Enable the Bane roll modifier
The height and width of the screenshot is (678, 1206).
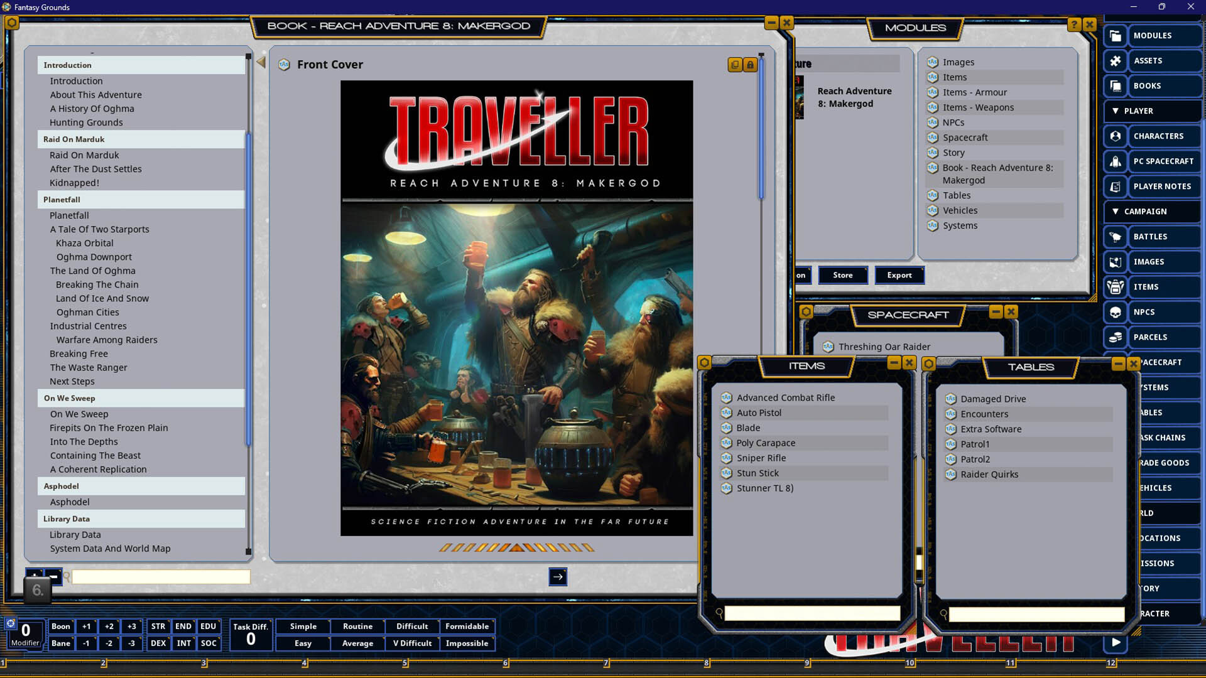coord(60,643)
